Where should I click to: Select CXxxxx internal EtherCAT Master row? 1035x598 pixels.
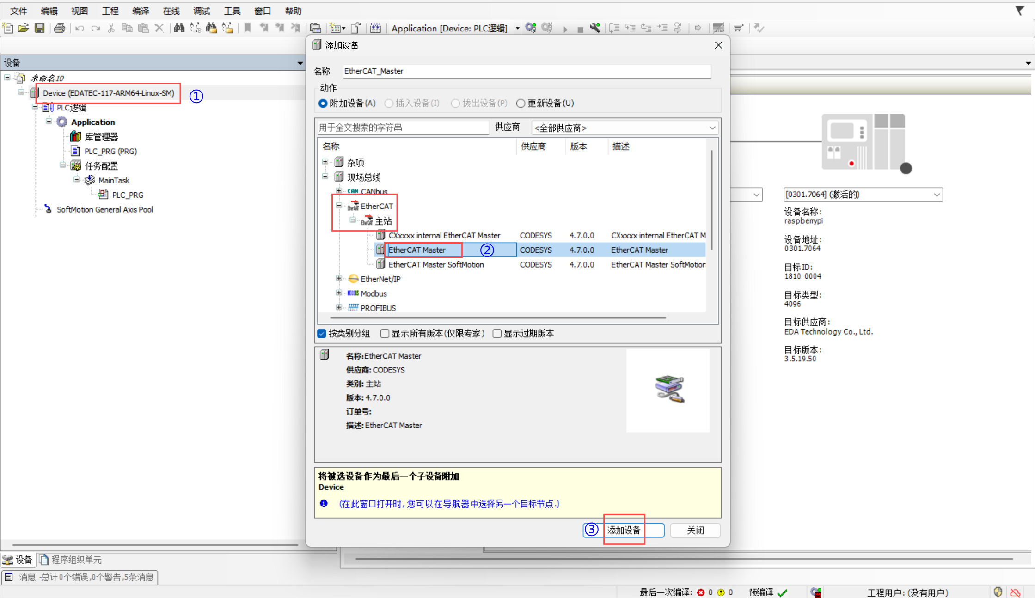539,235
